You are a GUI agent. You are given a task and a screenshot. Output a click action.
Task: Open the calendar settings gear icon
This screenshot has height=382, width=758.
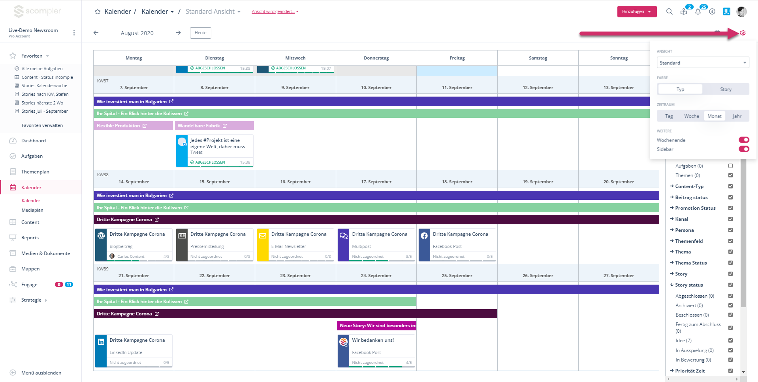tap(743, 33)
